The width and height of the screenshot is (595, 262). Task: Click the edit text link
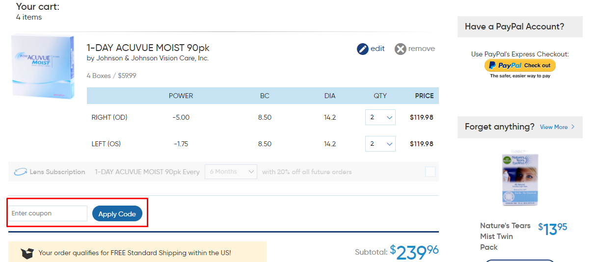[x=378, y=49]
